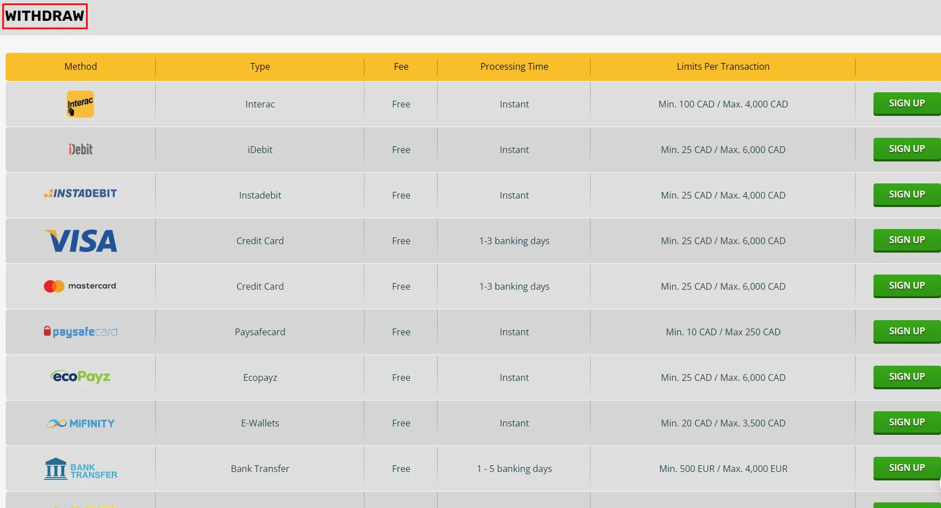Click the Method column header
This screenshot has width=941, height=508.
[80, 66]
